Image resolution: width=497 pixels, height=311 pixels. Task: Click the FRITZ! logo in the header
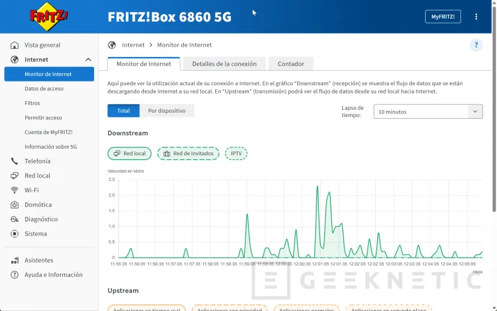click(49, 16)
